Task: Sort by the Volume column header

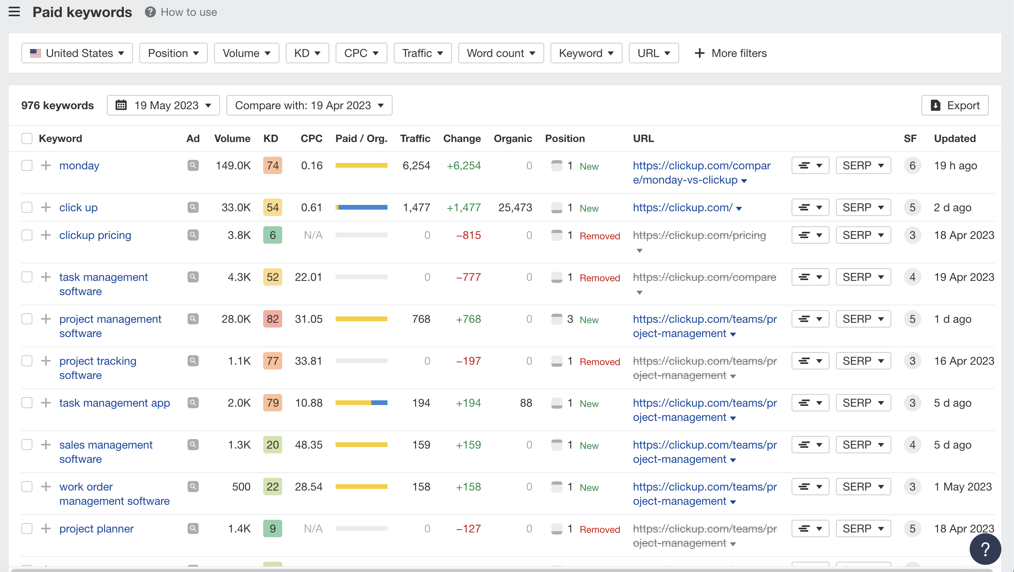Action: pos(232,138)
